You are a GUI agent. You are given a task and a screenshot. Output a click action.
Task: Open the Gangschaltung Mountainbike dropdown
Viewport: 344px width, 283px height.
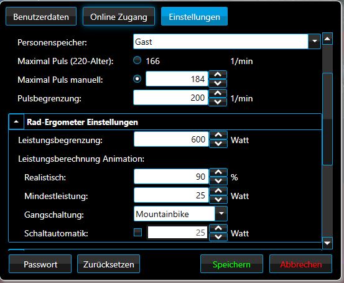coord(221,214)
